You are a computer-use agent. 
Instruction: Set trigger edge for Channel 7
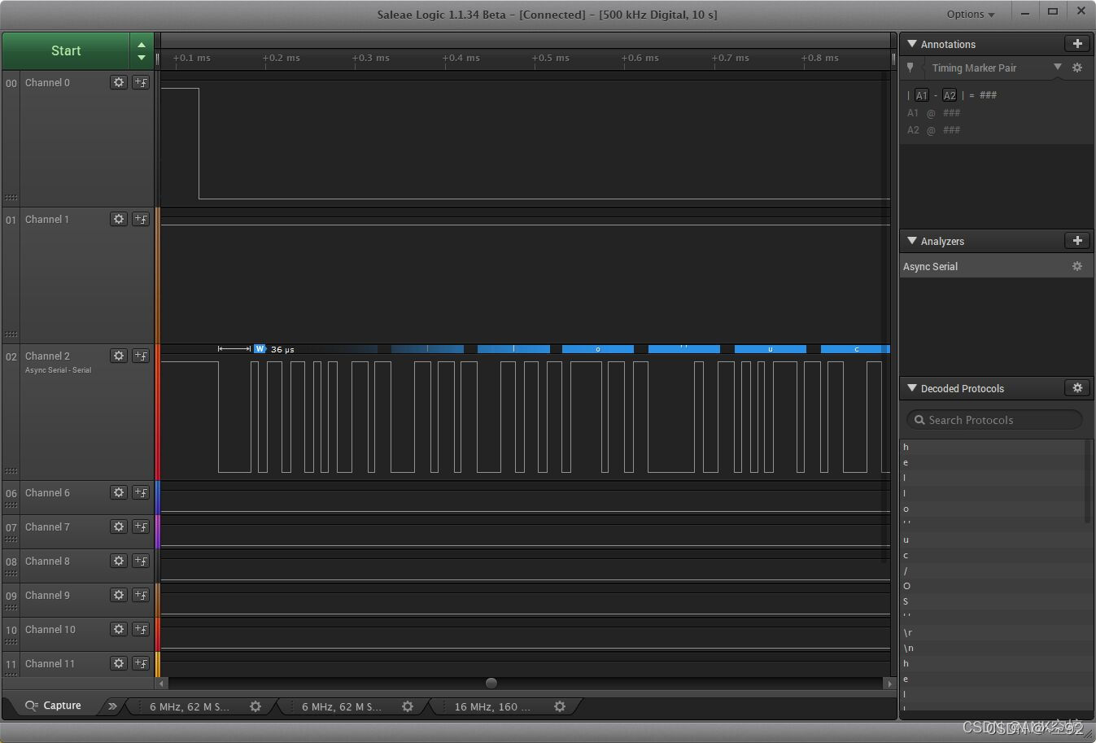click(141, 527)
